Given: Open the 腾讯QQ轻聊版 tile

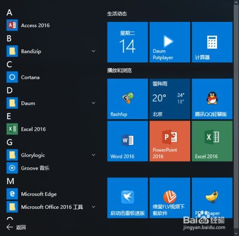Looking at the screenshot, I should (212, 99).
